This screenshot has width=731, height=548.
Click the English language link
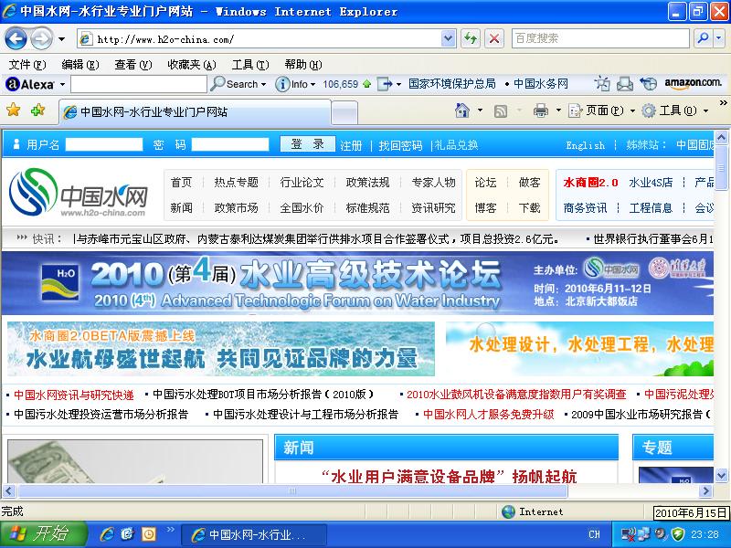tap(585, 145)
